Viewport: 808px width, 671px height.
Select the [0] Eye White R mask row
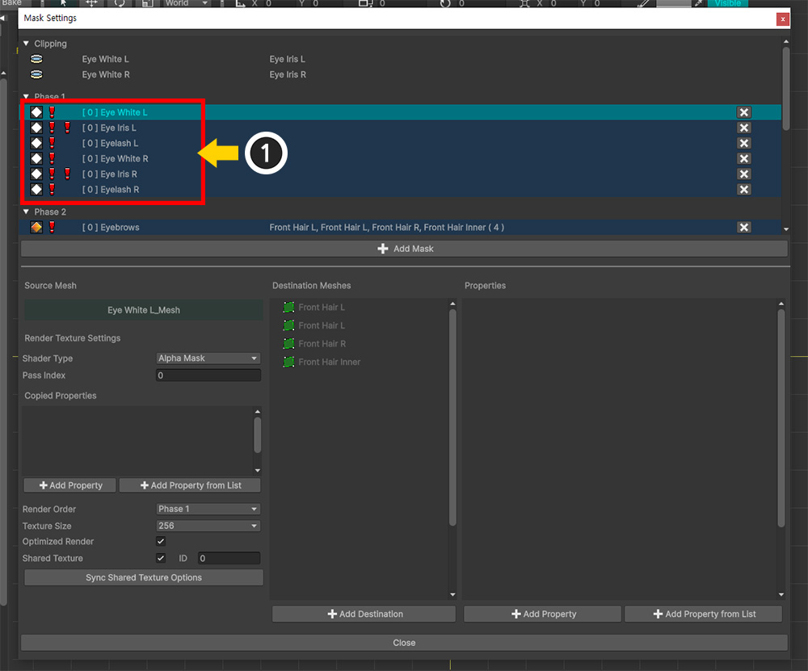pos(401,158)
